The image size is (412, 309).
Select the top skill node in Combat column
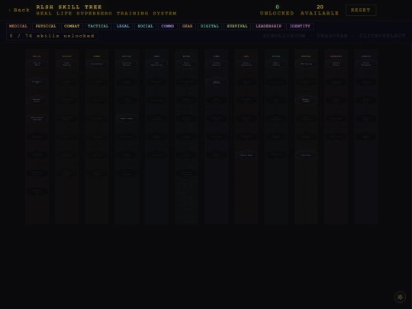pos(97,64)
